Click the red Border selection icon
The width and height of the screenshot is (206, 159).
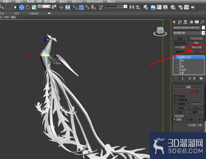pos(188,91)
